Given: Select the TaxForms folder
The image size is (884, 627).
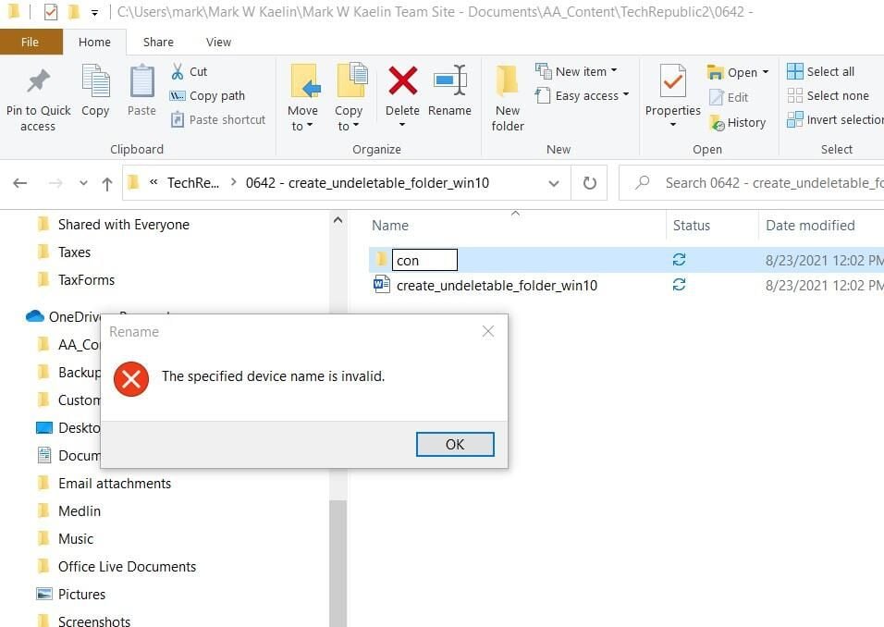Looking at the screenshot, I should pos(86,279).
